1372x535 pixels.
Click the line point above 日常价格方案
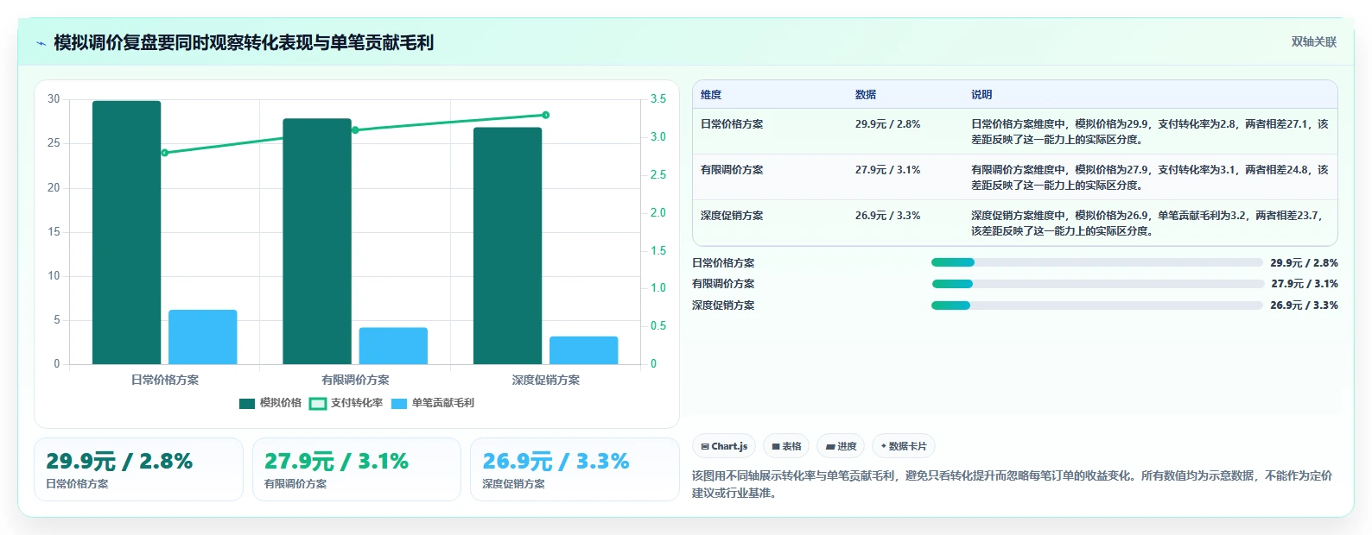point(165,153)
